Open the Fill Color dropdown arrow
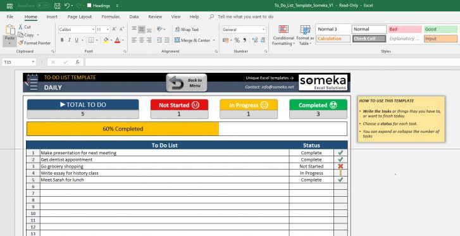 point(111,40)
